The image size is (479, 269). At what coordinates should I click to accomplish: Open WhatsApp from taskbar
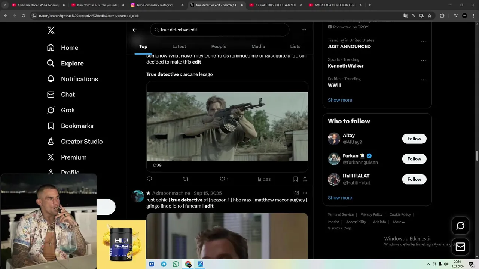(176, 264)
